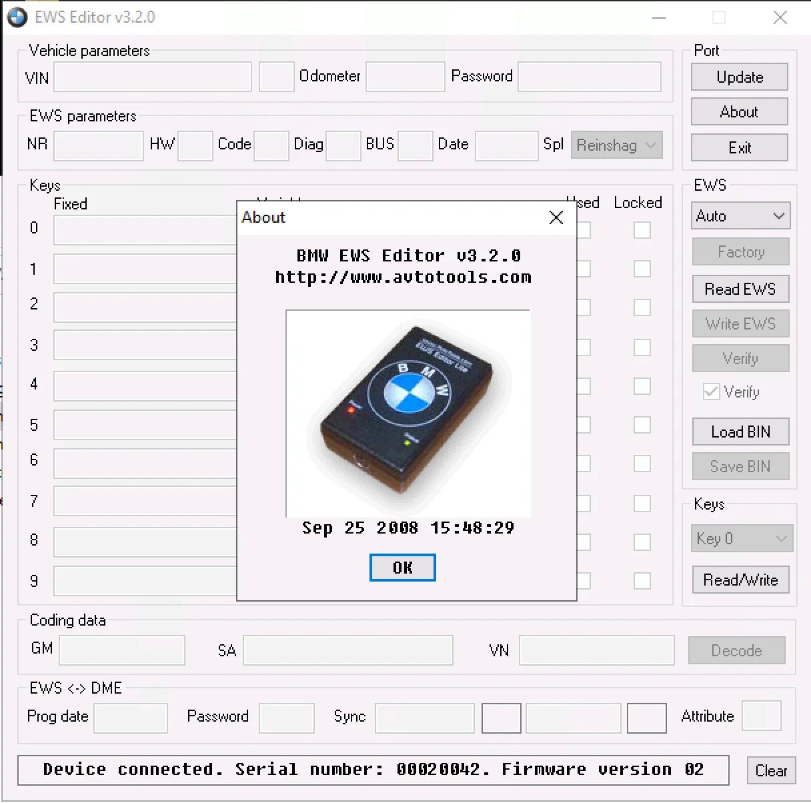Image resolution: width=811 pixels, height=803 pixels.
Task: Click the Verify button
Action: click(741, 358)
